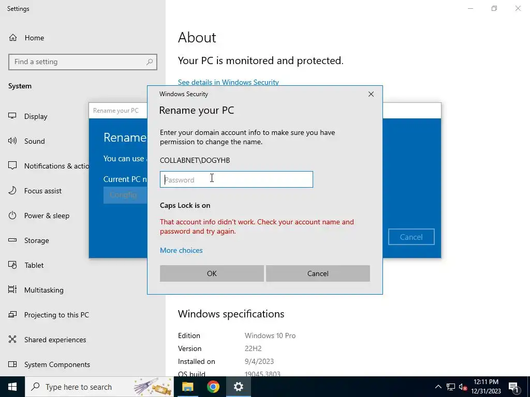Click the More choices link
The image size is (530, 397).
(x=181, y=250)
